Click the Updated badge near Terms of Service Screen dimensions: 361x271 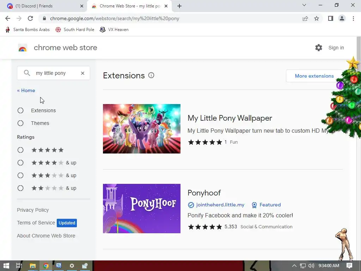point(67,223)
